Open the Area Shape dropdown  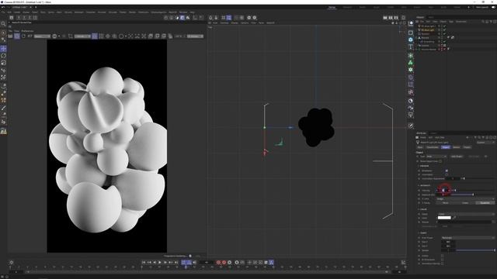point(467,238)
